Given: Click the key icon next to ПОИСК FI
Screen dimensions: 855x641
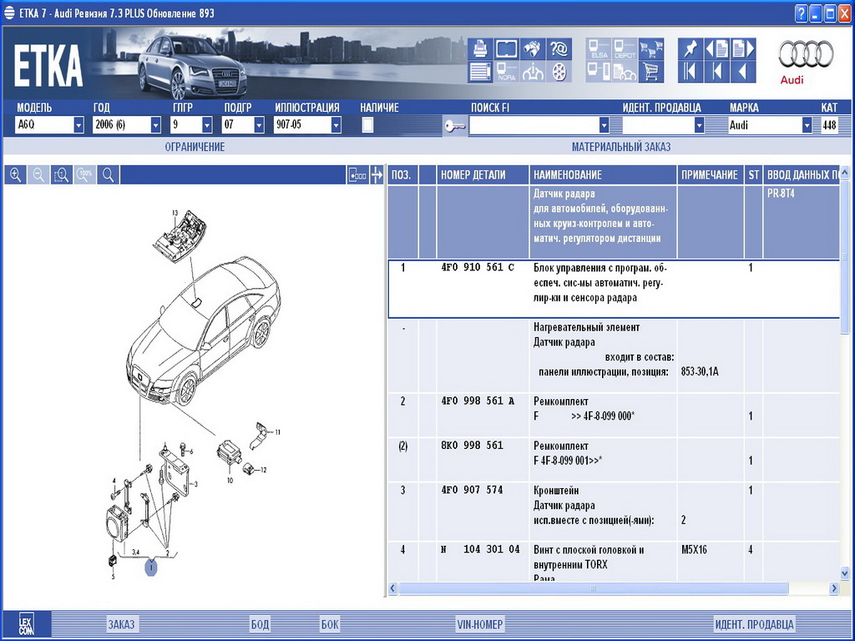Looking at the screenshot, I should coord(454,126).
